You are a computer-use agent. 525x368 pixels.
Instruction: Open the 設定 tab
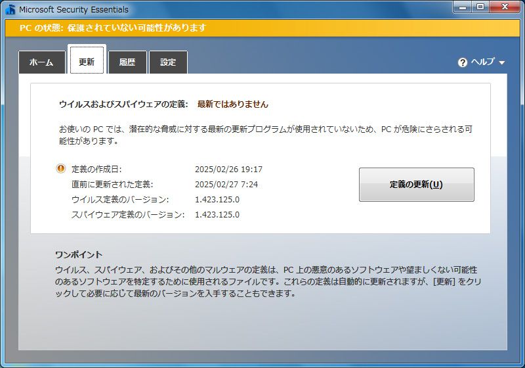(168, 62)
